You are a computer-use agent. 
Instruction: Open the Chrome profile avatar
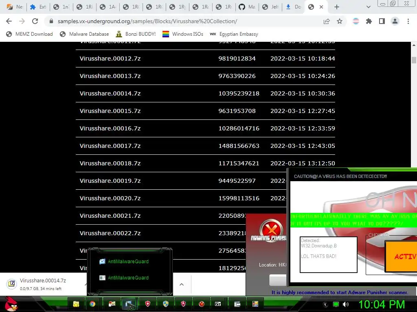(x=395, y=21)
